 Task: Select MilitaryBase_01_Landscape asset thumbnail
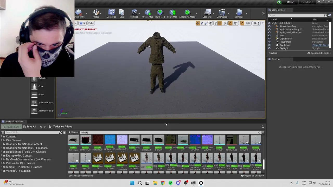point(122,158)
